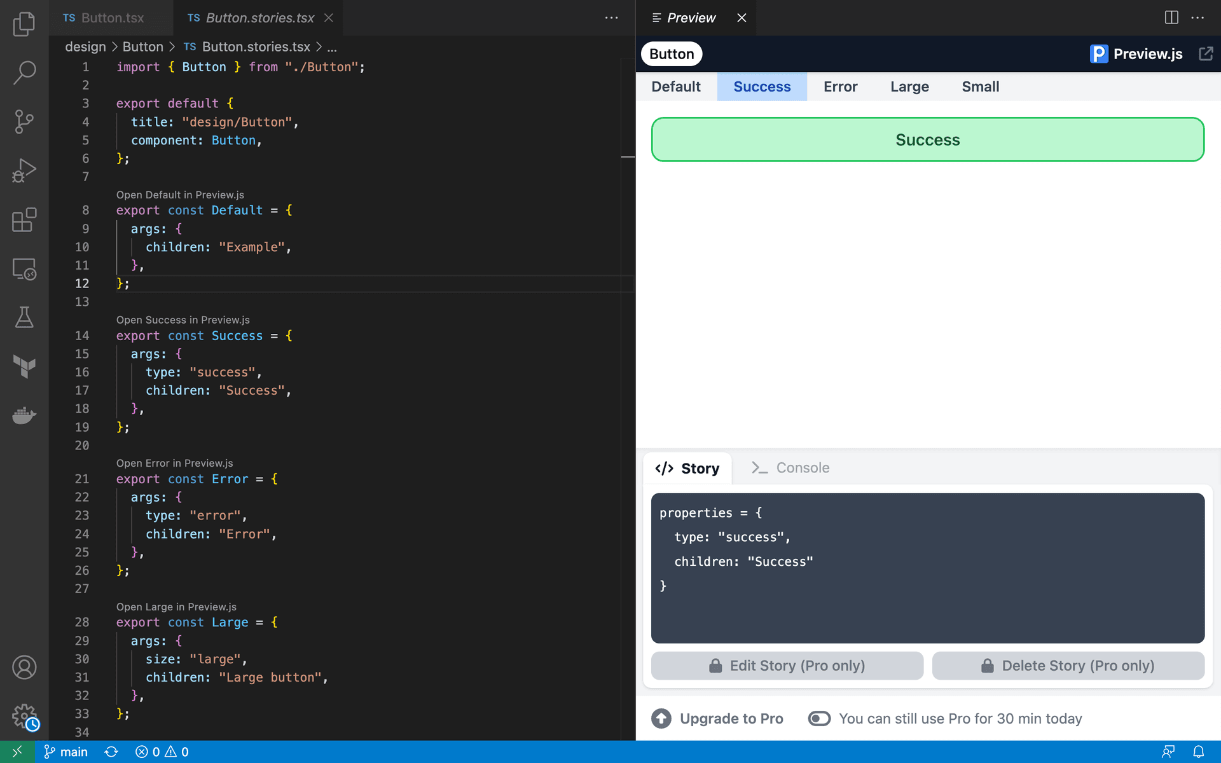Open the Docker view in the sidebar
This screenshot has height=763, width=1221.
point(24,416)
